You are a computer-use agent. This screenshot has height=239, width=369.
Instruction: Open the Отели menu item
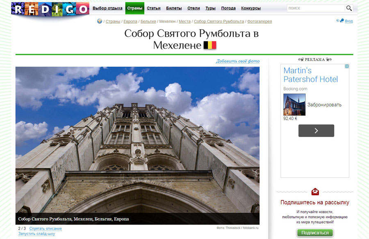click(x=194, y=8)
